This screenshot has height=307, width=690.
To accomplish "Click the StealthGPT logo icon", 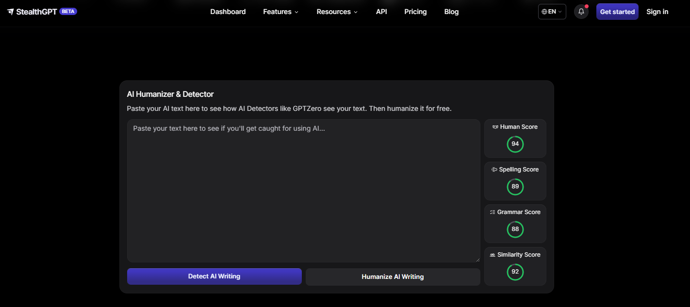I will 11,12.
